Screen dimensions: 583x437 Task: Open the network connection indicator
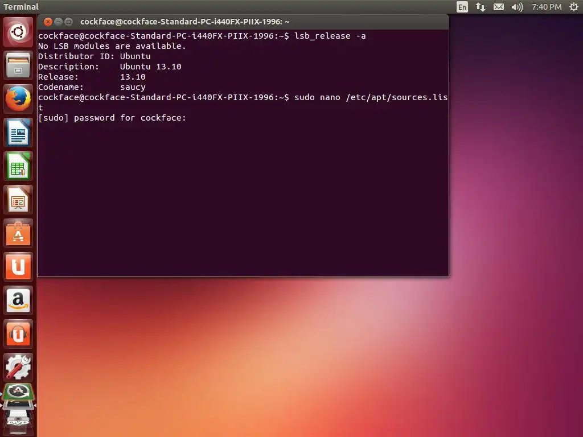click(x=481, y=7)
